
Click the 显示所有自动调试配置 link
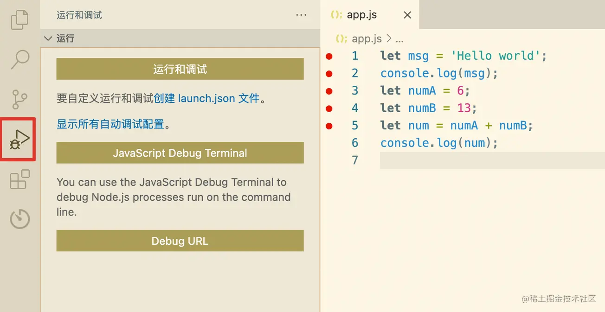point(110,124)
